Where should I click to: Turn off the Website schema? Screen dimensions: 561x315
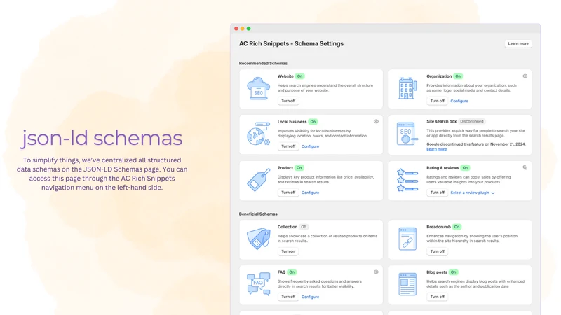288,101
